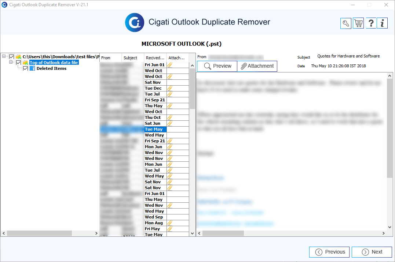Click the date Thu May 10 21:26:08 IST 2018
The image size is (395, 262).
pyautogui.click(x=338, y=66)
